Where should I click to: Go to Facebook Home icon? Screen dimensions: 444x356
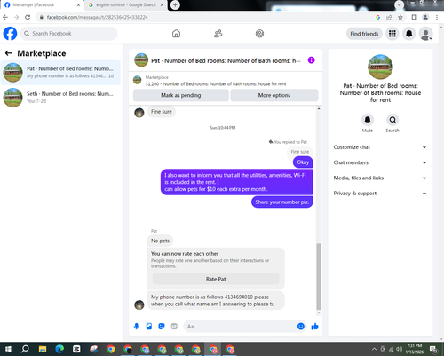[176, 34]
